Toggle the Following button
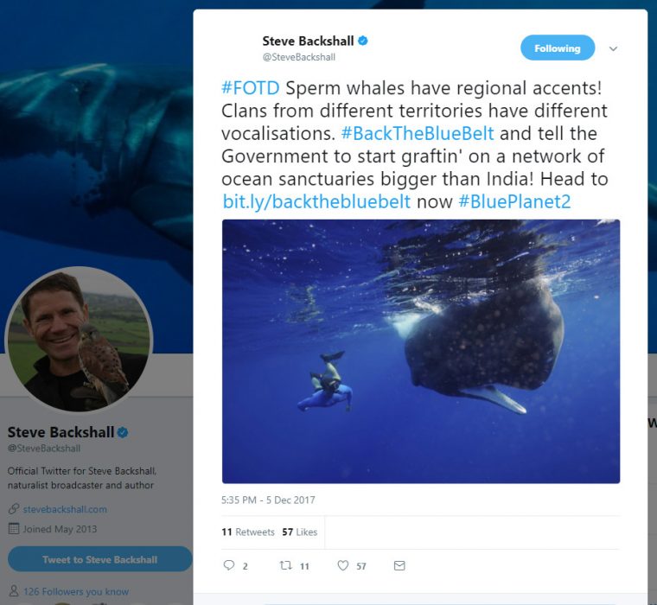 pyautogui.click(x=557, y=48)
